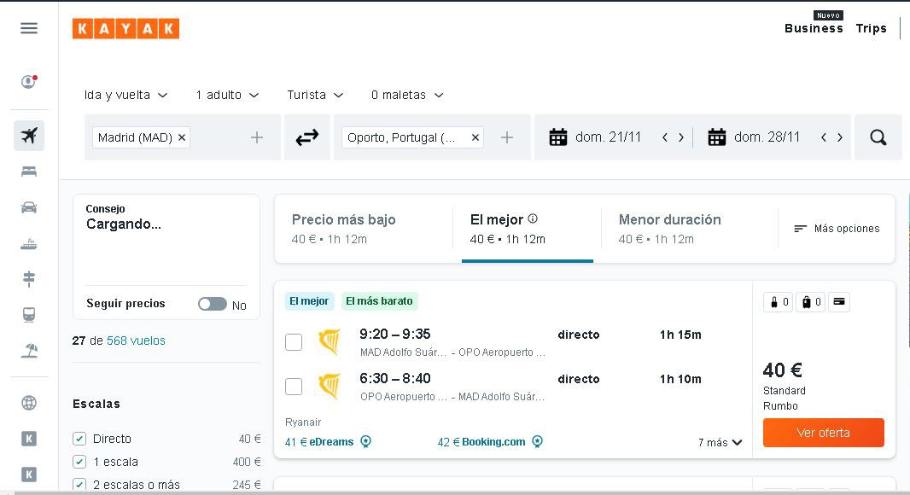
Task: Click the payment card icon on result
Action: [x=839, y=302]
